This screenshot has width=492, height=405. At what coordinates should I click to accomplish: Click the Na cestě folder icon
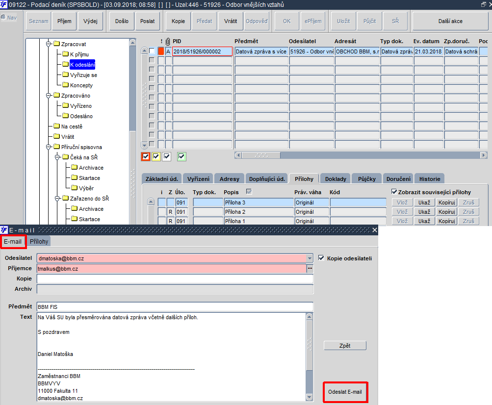coord(56,126)
